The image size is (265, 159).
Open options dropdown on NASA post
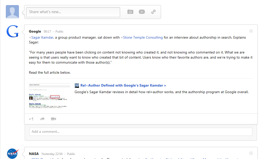(251, 153)
